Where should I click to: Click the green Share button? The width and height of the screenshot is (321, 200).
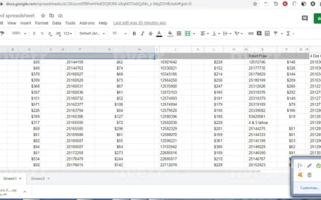point(317,18)
